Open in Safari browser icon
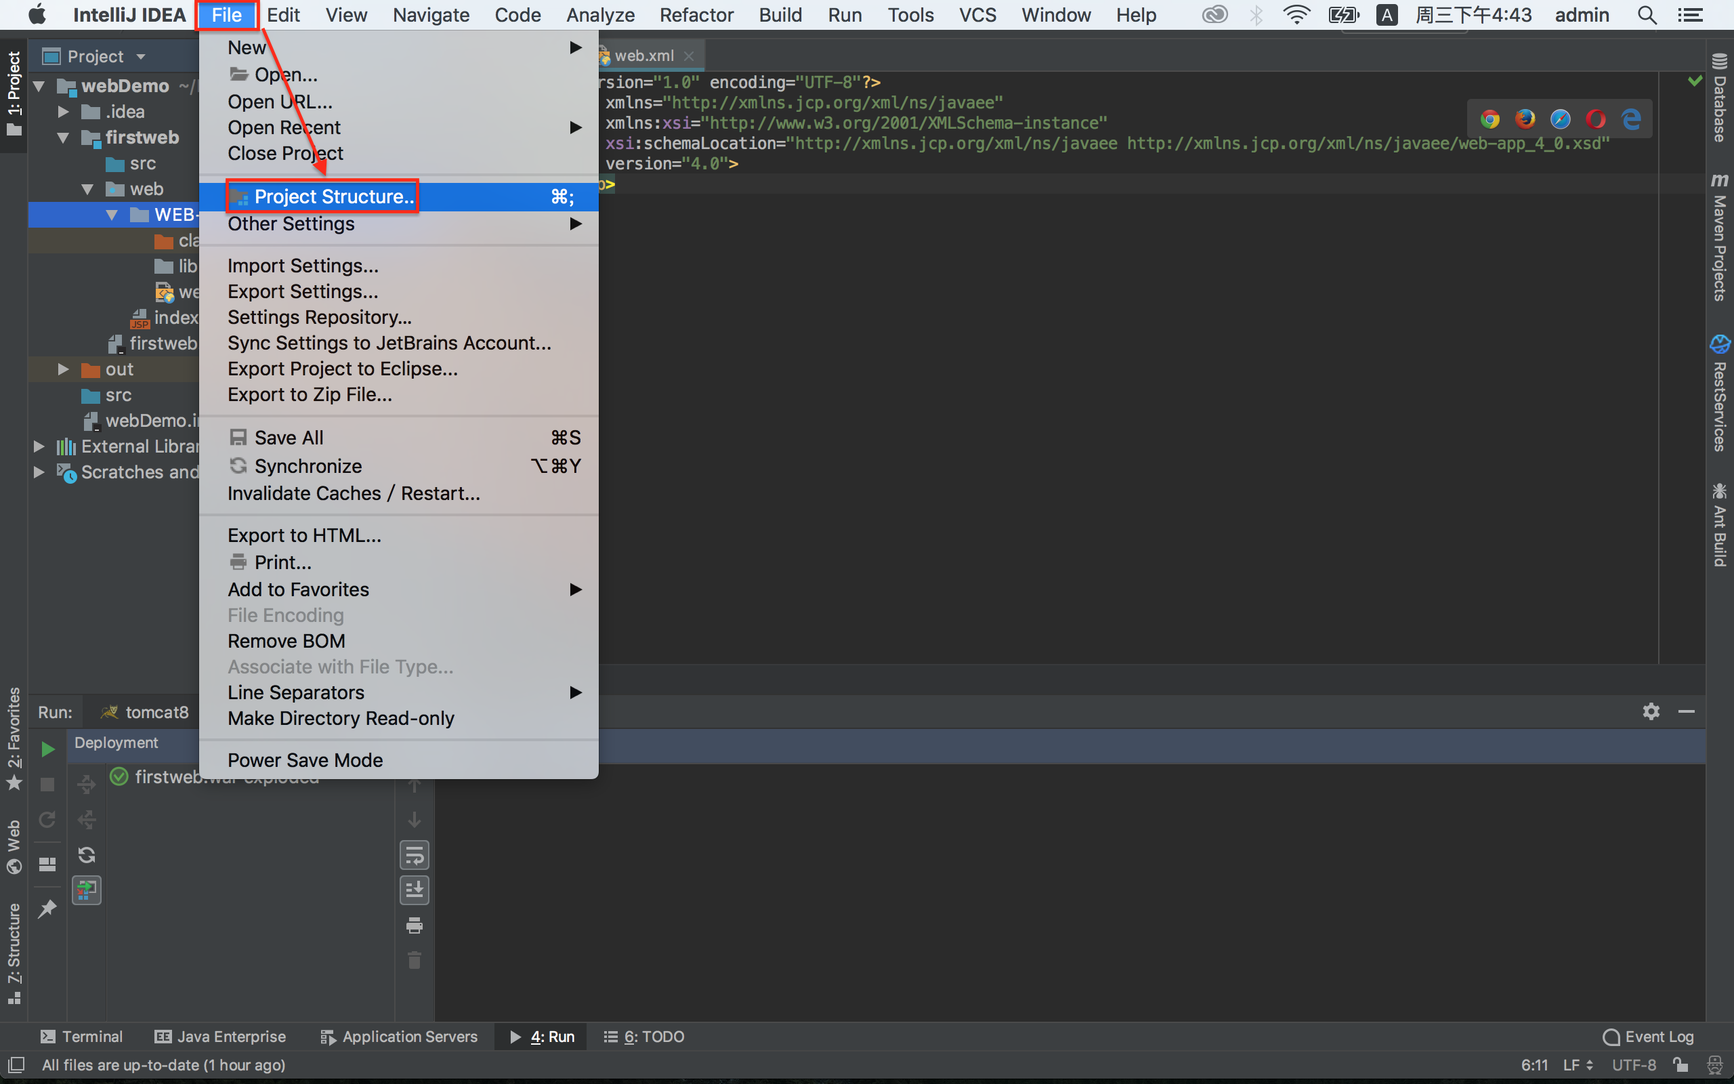This screenshot has height=1084, width=1734. coord(1561,119)
